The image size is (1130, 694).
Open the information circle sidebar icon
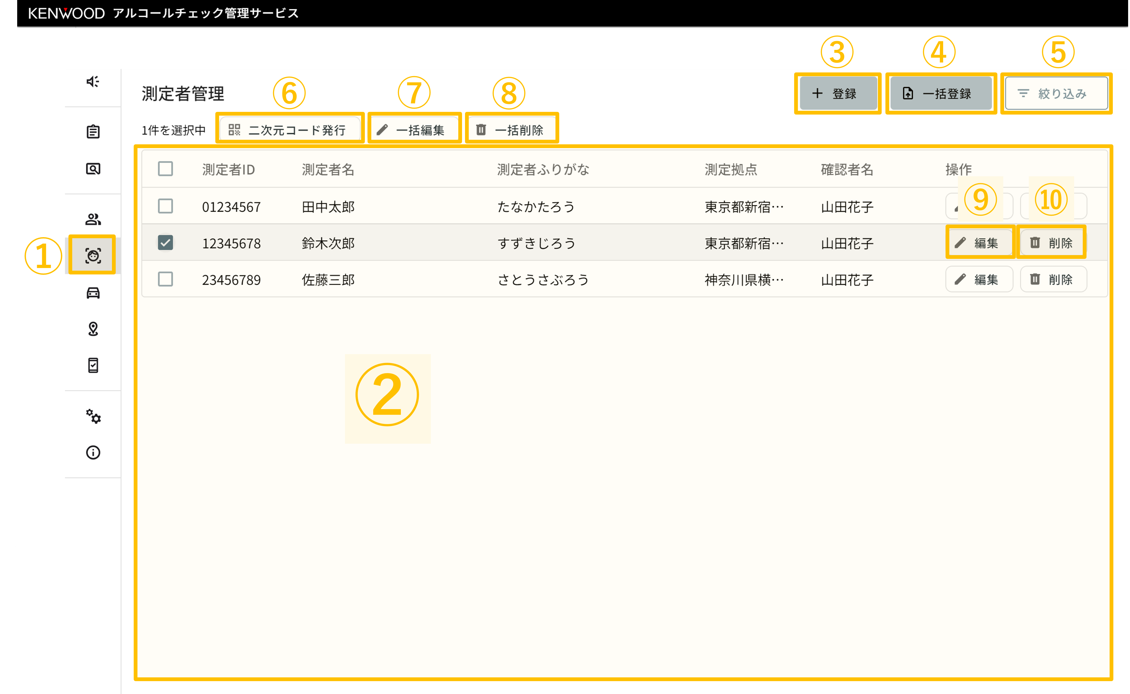pos(93,453)
